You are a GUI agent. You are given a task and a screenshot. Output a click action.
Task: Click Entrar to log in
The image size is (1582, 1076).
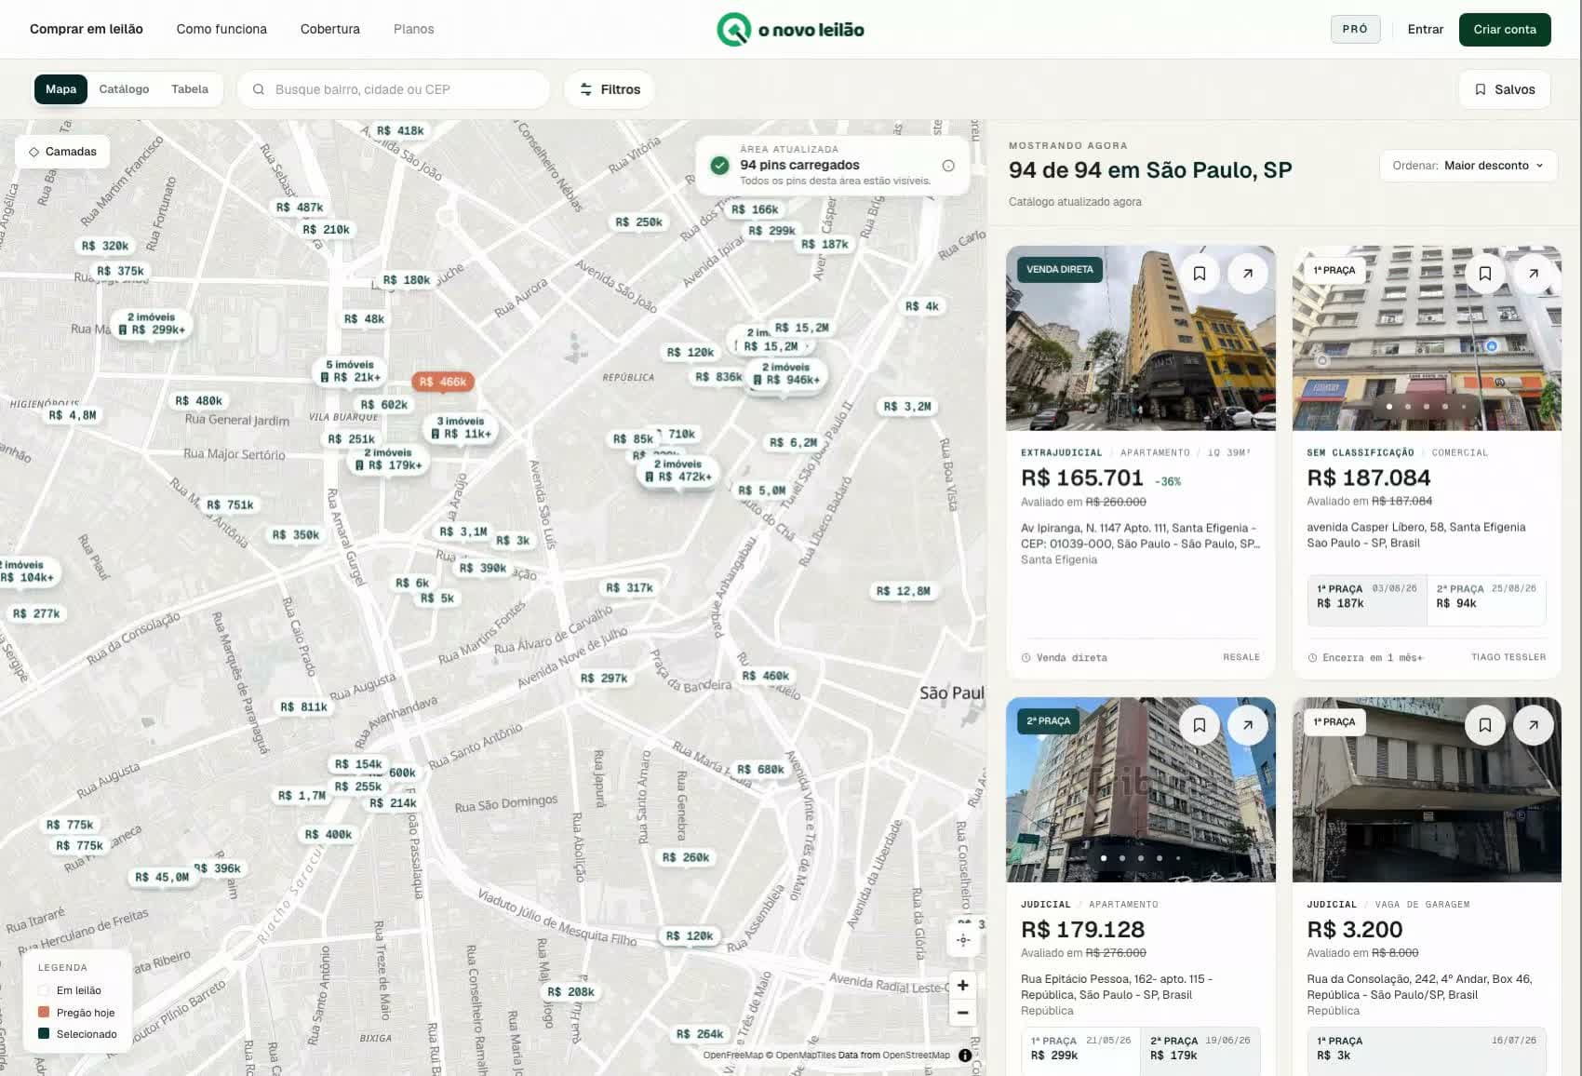coord(1426,29)
